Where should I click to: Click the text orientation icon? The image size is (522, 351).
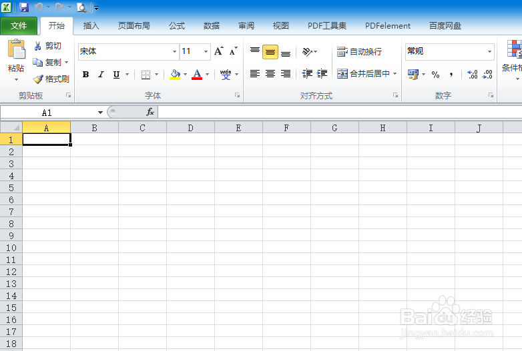point(307,51)
